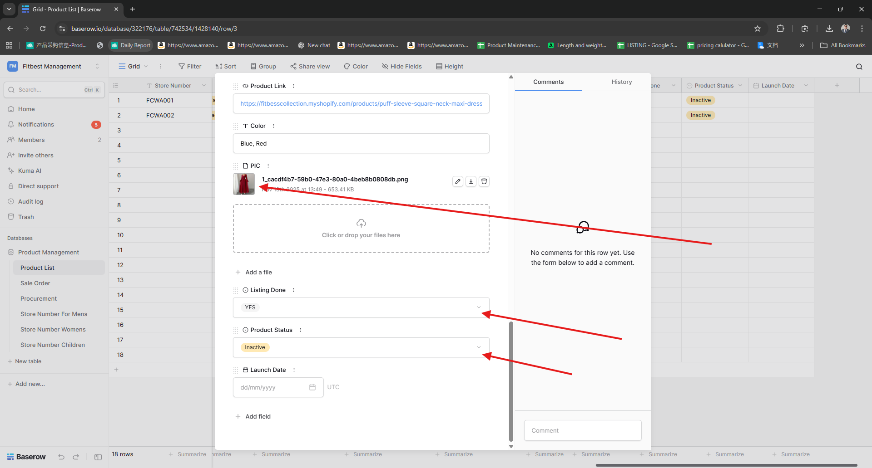The image size is (872, 468).
Task: Open Sale Order table in sidebar
Action: tap(35, 283)
